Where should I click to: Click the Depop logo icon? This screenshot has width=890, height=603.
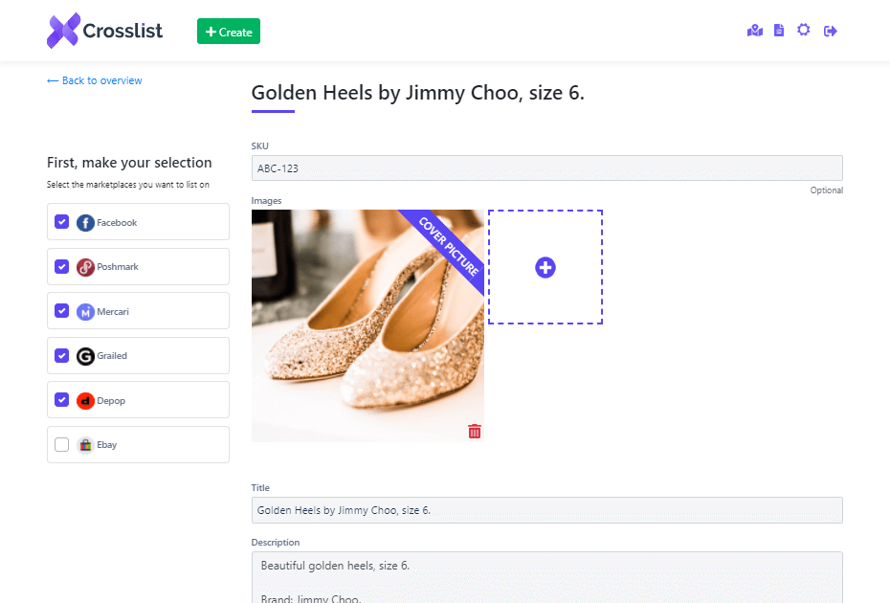point(85,401)
